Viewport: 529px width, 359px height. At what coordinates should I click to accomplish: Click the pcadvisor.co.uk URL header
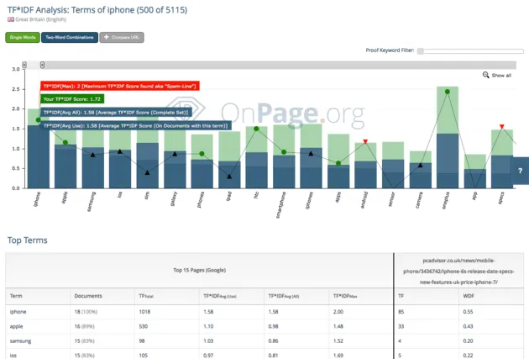coord(458,272)
